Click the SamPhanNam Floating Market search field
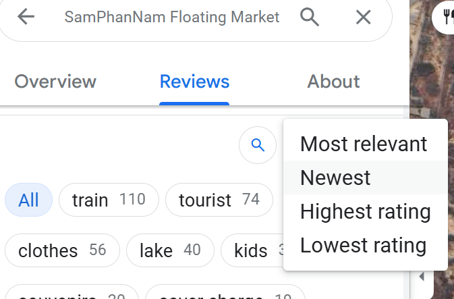This screenshot has width=454, height=299. (172, 17)
